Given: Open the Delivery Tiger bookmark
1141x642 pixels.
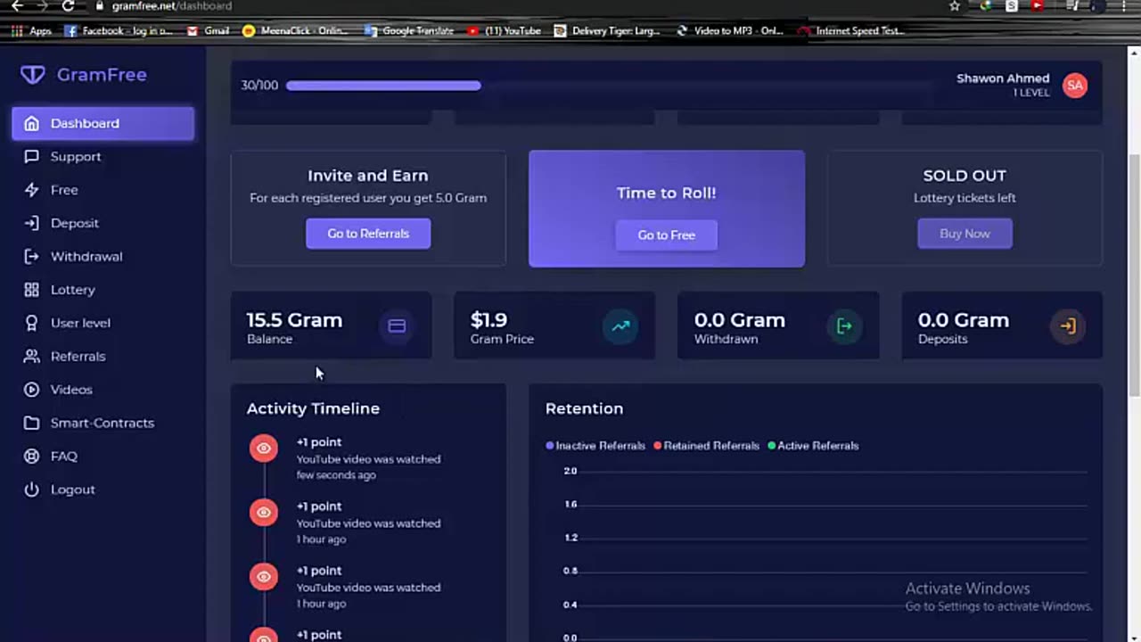Looking at the screenshot, I should (x=608, y=30).
